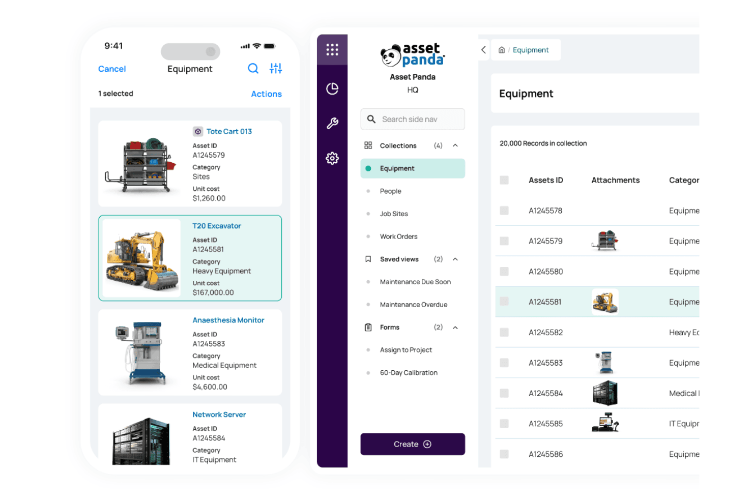Toggle the select-all checkbox in table header
The height and width of the screenshot is (502, 753).
[504, 180]
